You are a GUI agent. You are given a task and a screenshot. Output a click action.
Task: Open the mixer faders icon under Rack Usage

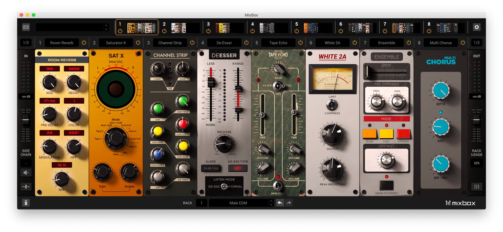click(x=477, y=186)
